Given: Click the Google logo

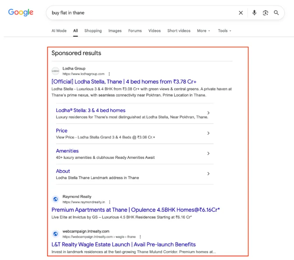Looking at the screenshot, I should click(21, 12).
